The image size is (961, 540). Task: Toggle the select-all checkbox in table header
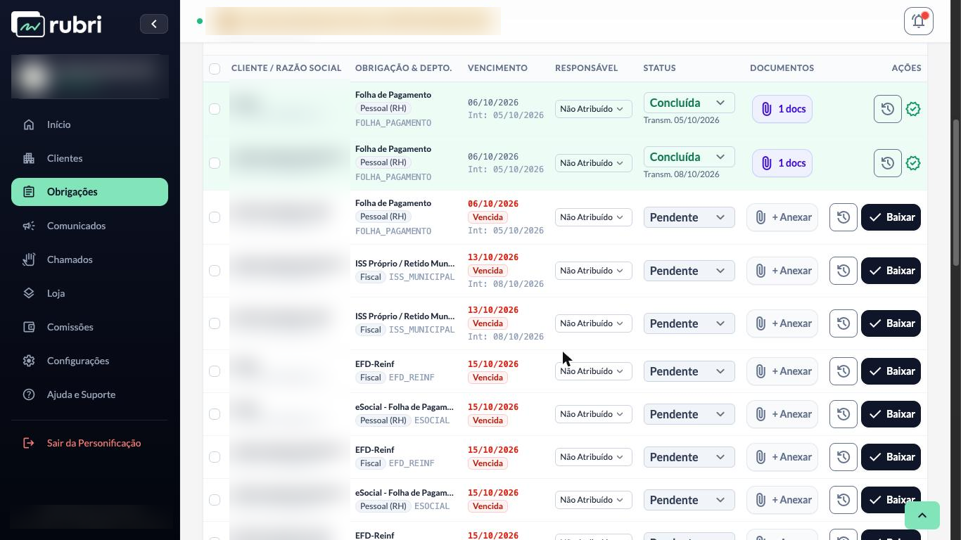tap(215, 68)
